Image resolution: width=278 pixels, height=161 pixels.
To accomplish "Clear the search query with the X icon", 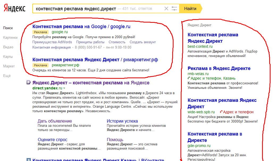I will [166, 8].
